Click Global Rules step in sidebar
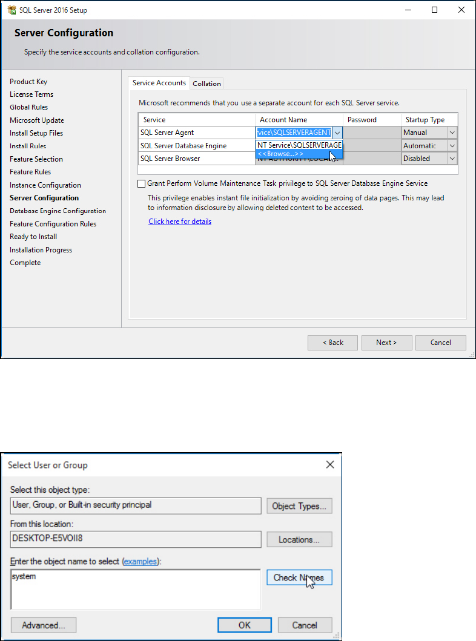Image resolution: width=476 pixels, height=641 pixels. click(x=28, y=107)
